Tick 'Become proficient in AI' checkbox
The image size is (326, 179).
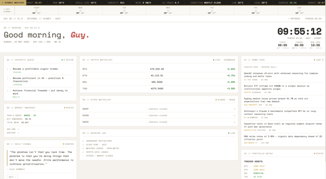[x=9, y=79]
